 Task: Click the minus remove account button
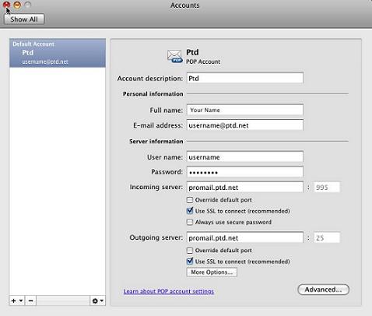coord(30,300)
